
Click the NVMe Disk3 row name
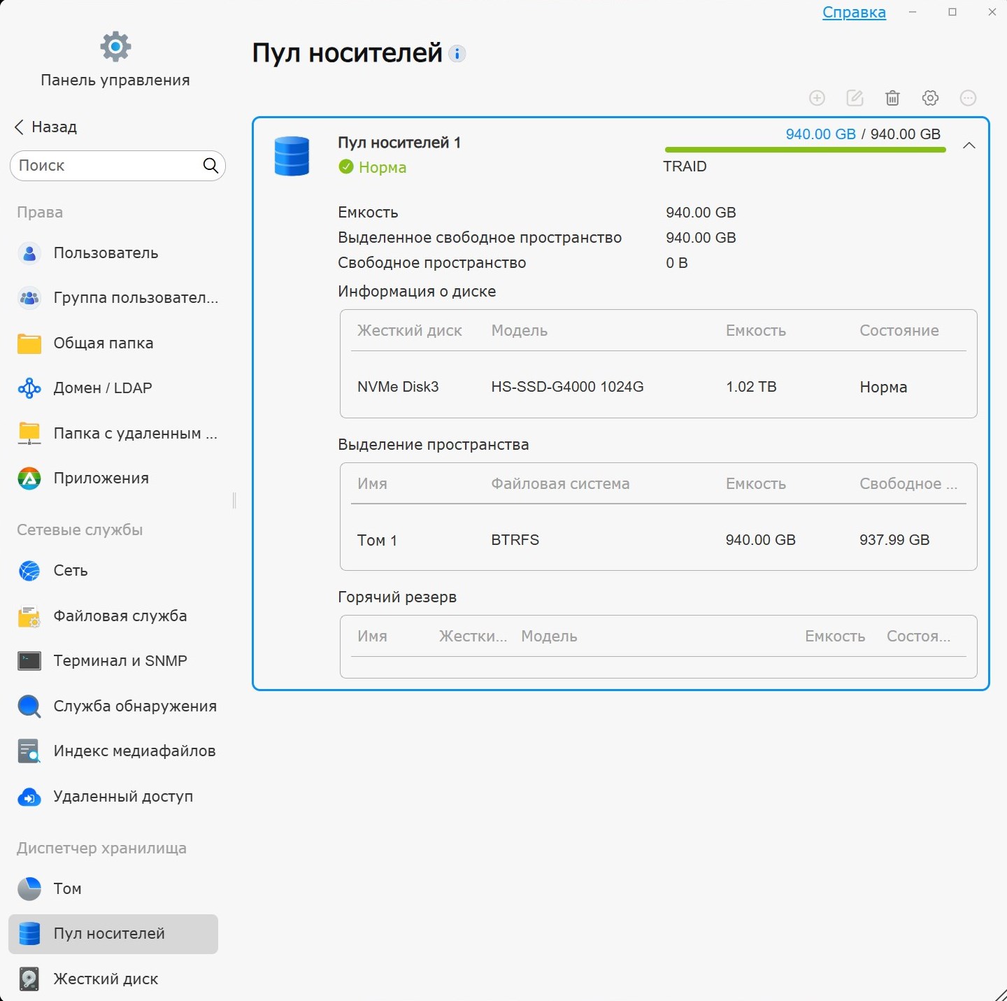pos(398,387)
